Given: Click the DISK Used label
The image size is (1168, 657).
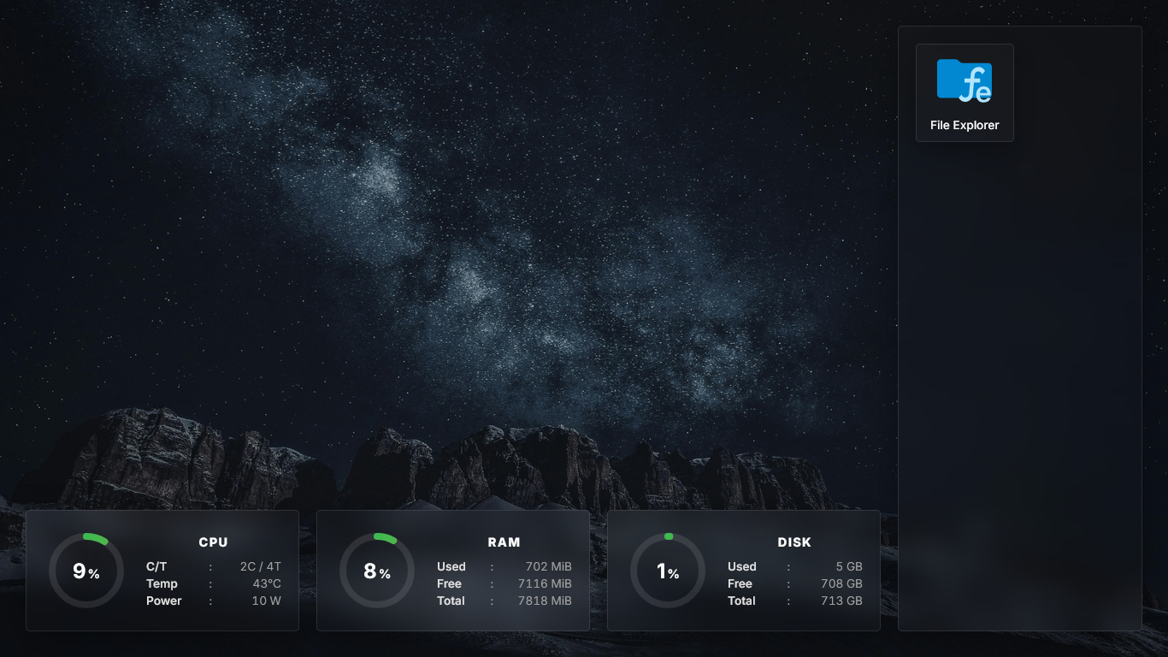Looking at the screenshot, I should pyautogui.click(x=742, y=566).
